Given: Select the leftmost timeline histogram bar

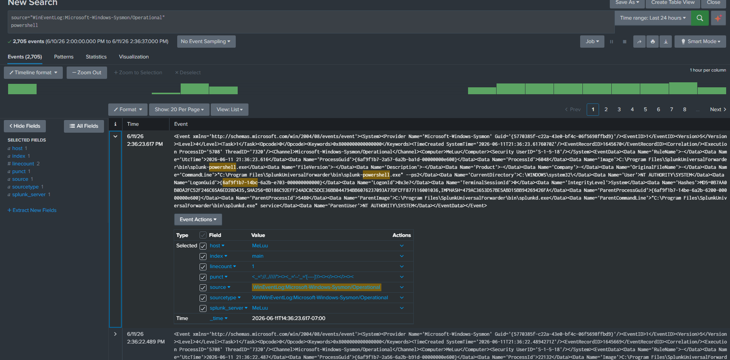Looking at the screenshot, I should point(22,89).
